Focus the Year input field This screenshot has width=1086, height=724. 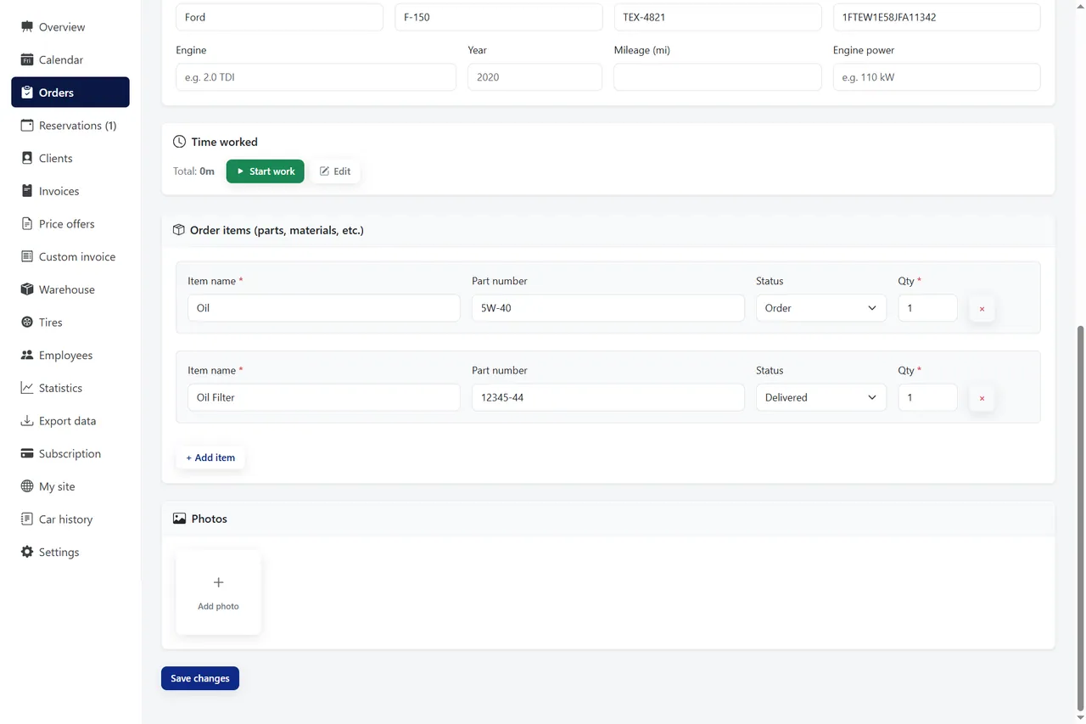pos(535,77)
